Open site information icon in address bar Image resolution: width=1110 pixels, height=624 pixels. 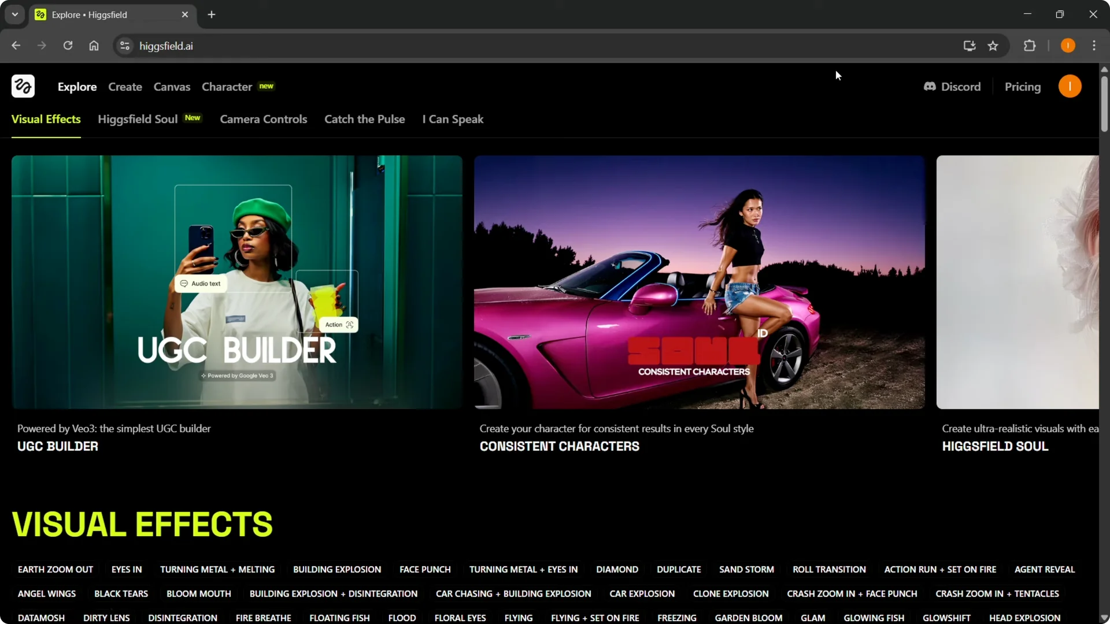(x=125, y=46)
